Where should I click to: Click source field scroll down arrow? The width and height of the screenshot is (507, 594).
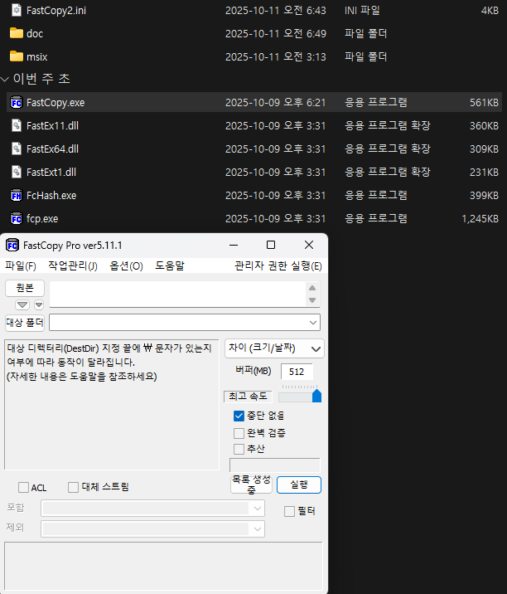[x=312, y=300]
